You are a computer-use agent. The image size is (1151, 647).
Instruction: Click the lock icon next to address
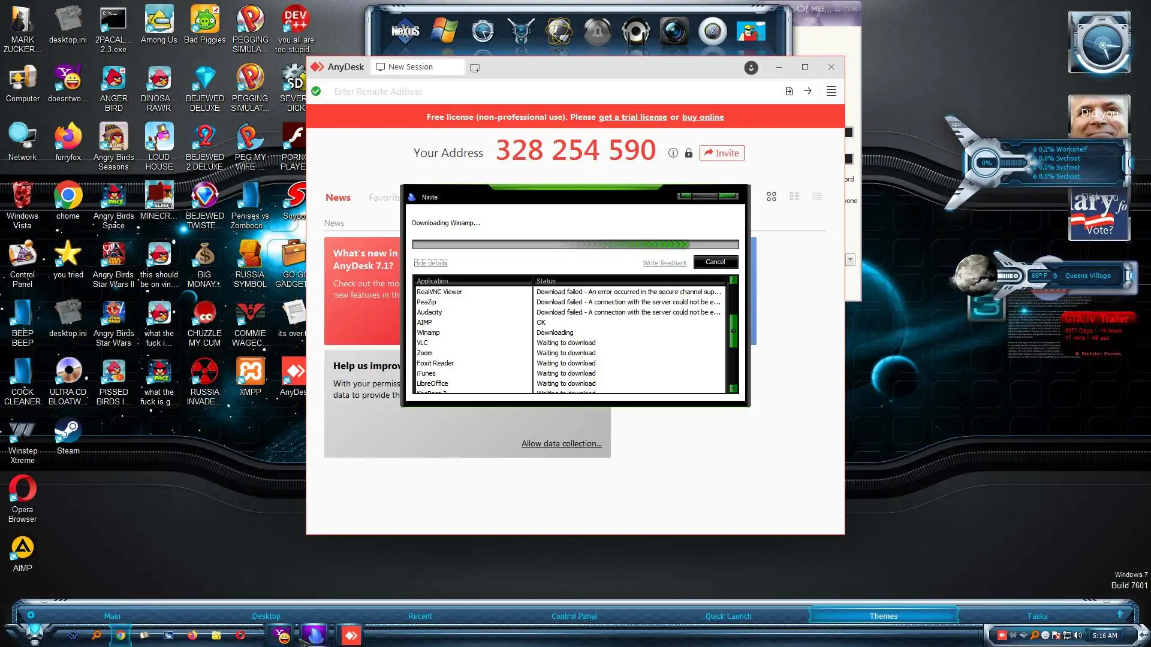[689, 153]
